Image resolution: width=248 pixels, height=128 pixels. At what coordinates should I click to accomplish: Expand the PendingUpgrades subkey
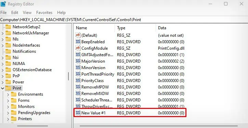(x=8, y=113)
